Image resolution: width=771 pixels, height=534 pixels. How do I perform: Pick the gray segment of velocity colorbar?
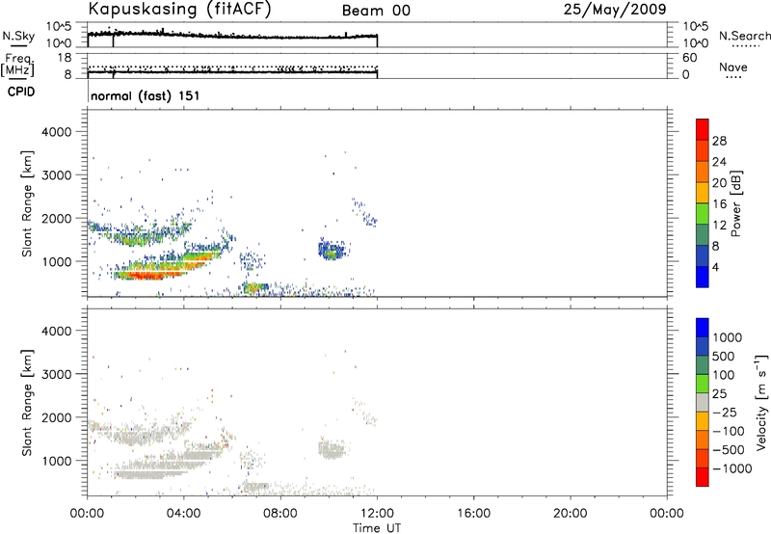703,402
